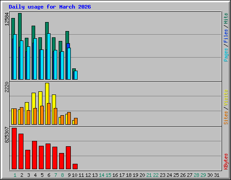Click green day 15 on the date axis
Image resolution: width=231 pixels, height=180 pixels.
(x=108, y=175)
